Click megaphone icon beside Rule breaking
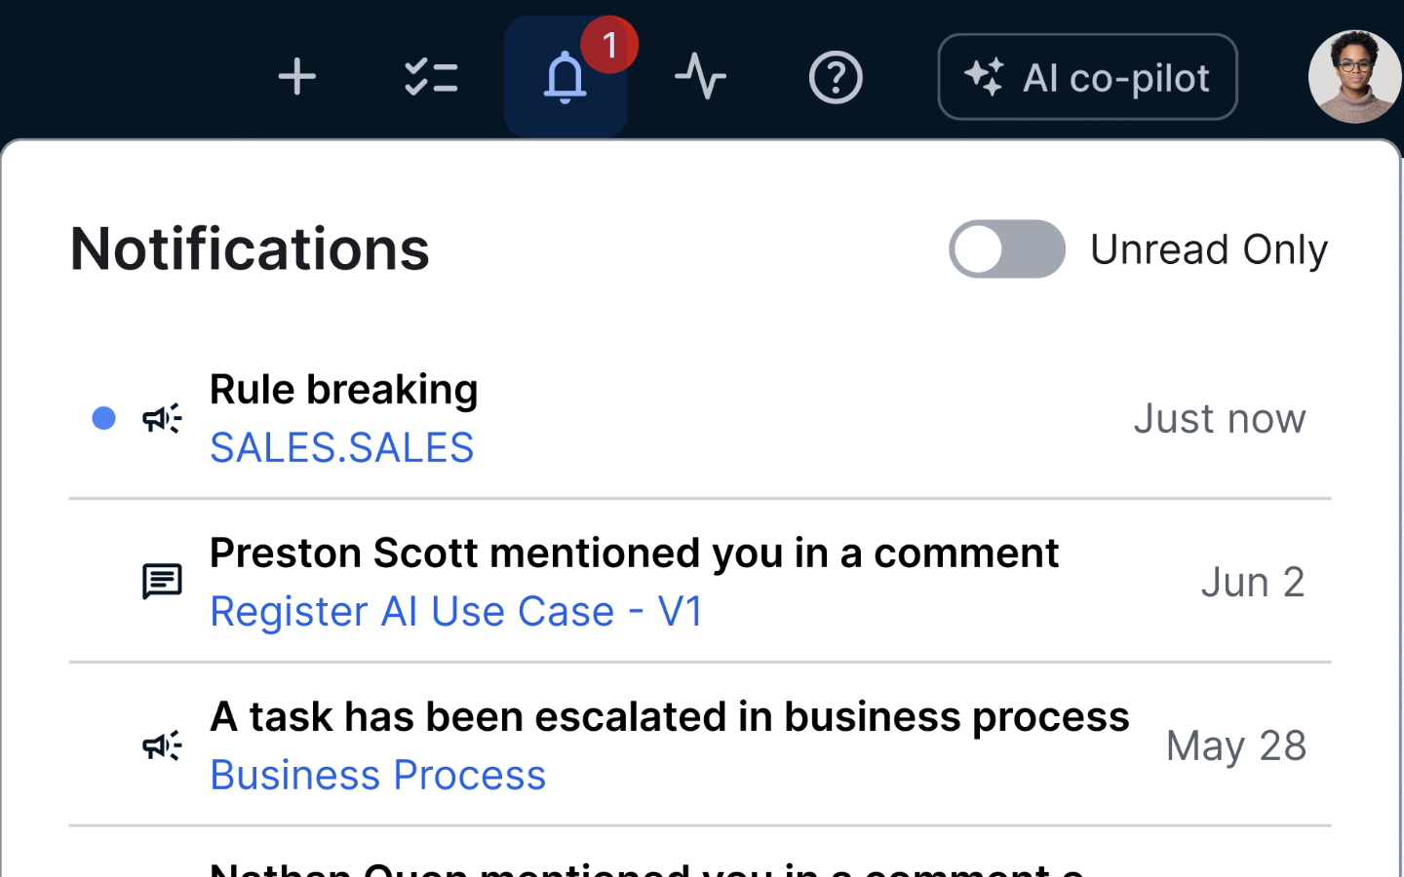 click(x=162, y=418)
